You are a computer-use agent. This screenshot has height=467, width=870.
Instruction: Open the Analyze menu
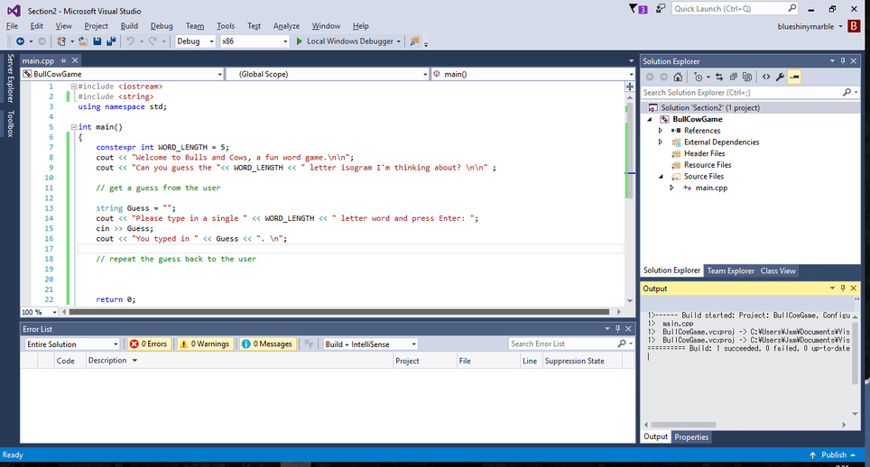[286, 26]
